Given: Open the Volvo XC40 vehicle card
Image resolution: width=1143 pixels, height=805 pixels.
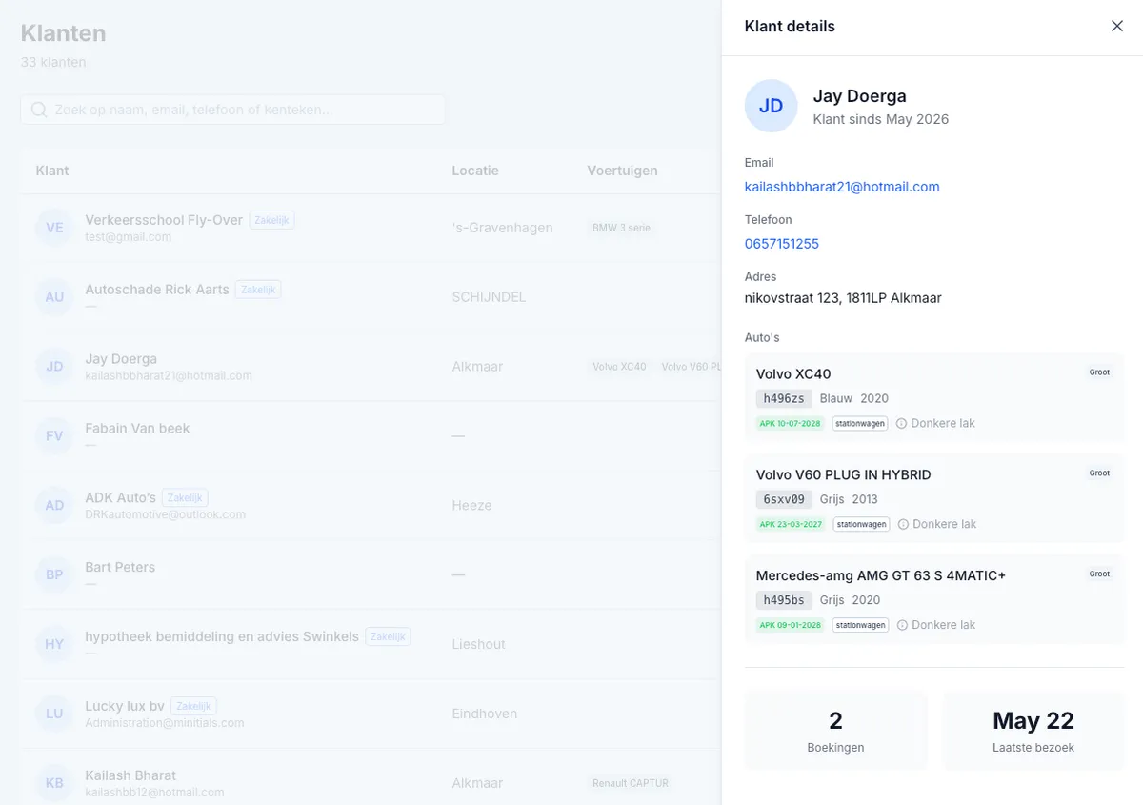Looking at the screenshot, I should 934,397.
